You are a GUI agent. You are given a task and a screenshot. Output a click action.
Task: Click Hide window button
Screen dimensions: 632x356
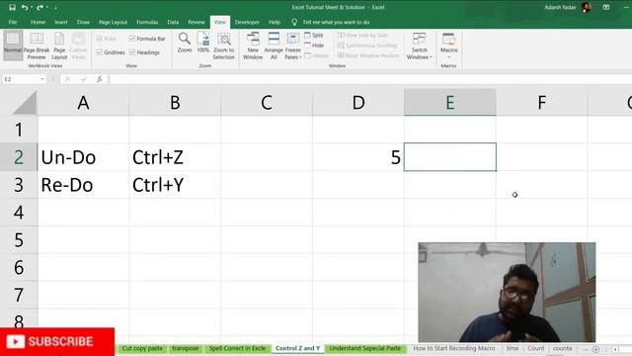click(x=314, y=45)
